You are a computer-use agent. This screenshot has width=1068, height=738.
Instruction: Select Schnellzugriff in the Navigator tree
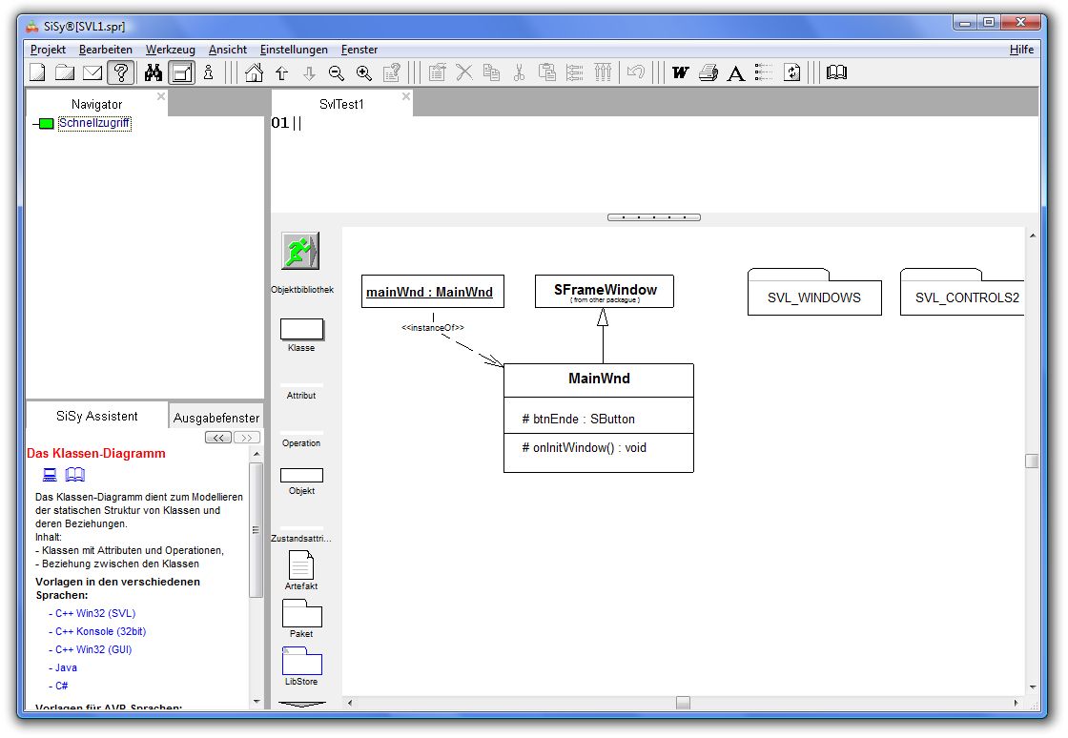(94, 123)
